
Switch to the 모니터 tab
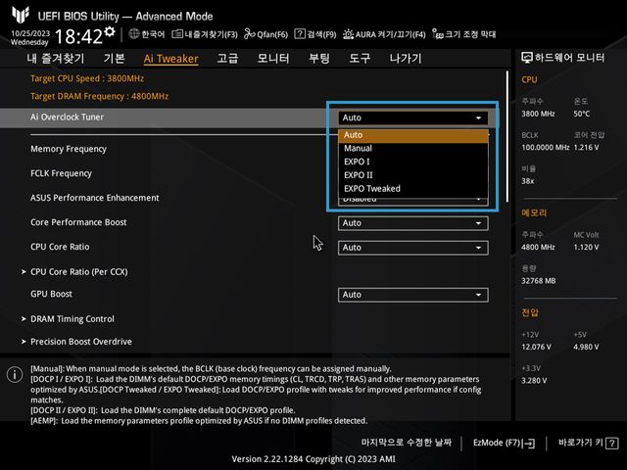(273, 59)
